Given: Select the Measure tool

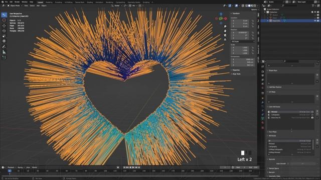Looking at the screenshot, I should [4, 52].
